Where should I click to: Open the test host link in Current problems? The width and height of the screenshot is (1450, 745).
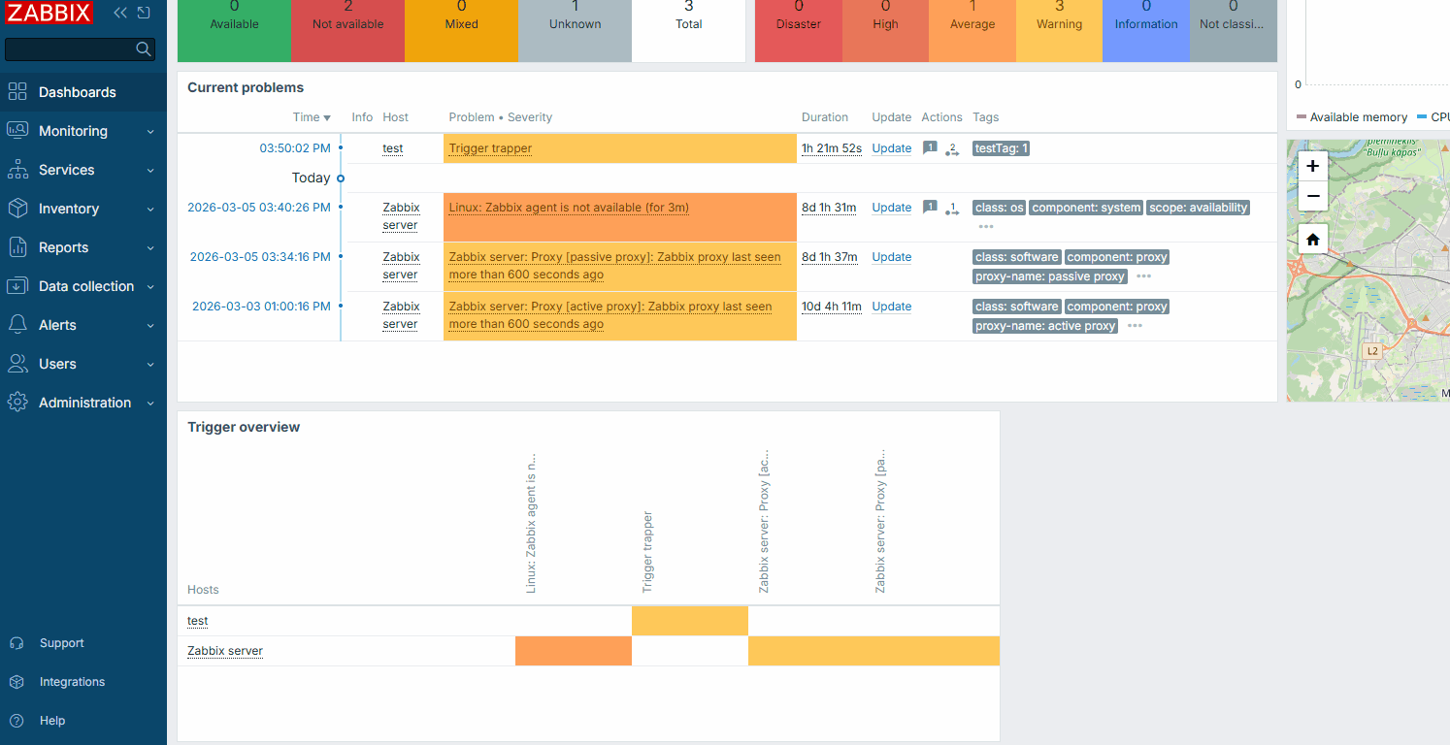click(x=392, y=148)
